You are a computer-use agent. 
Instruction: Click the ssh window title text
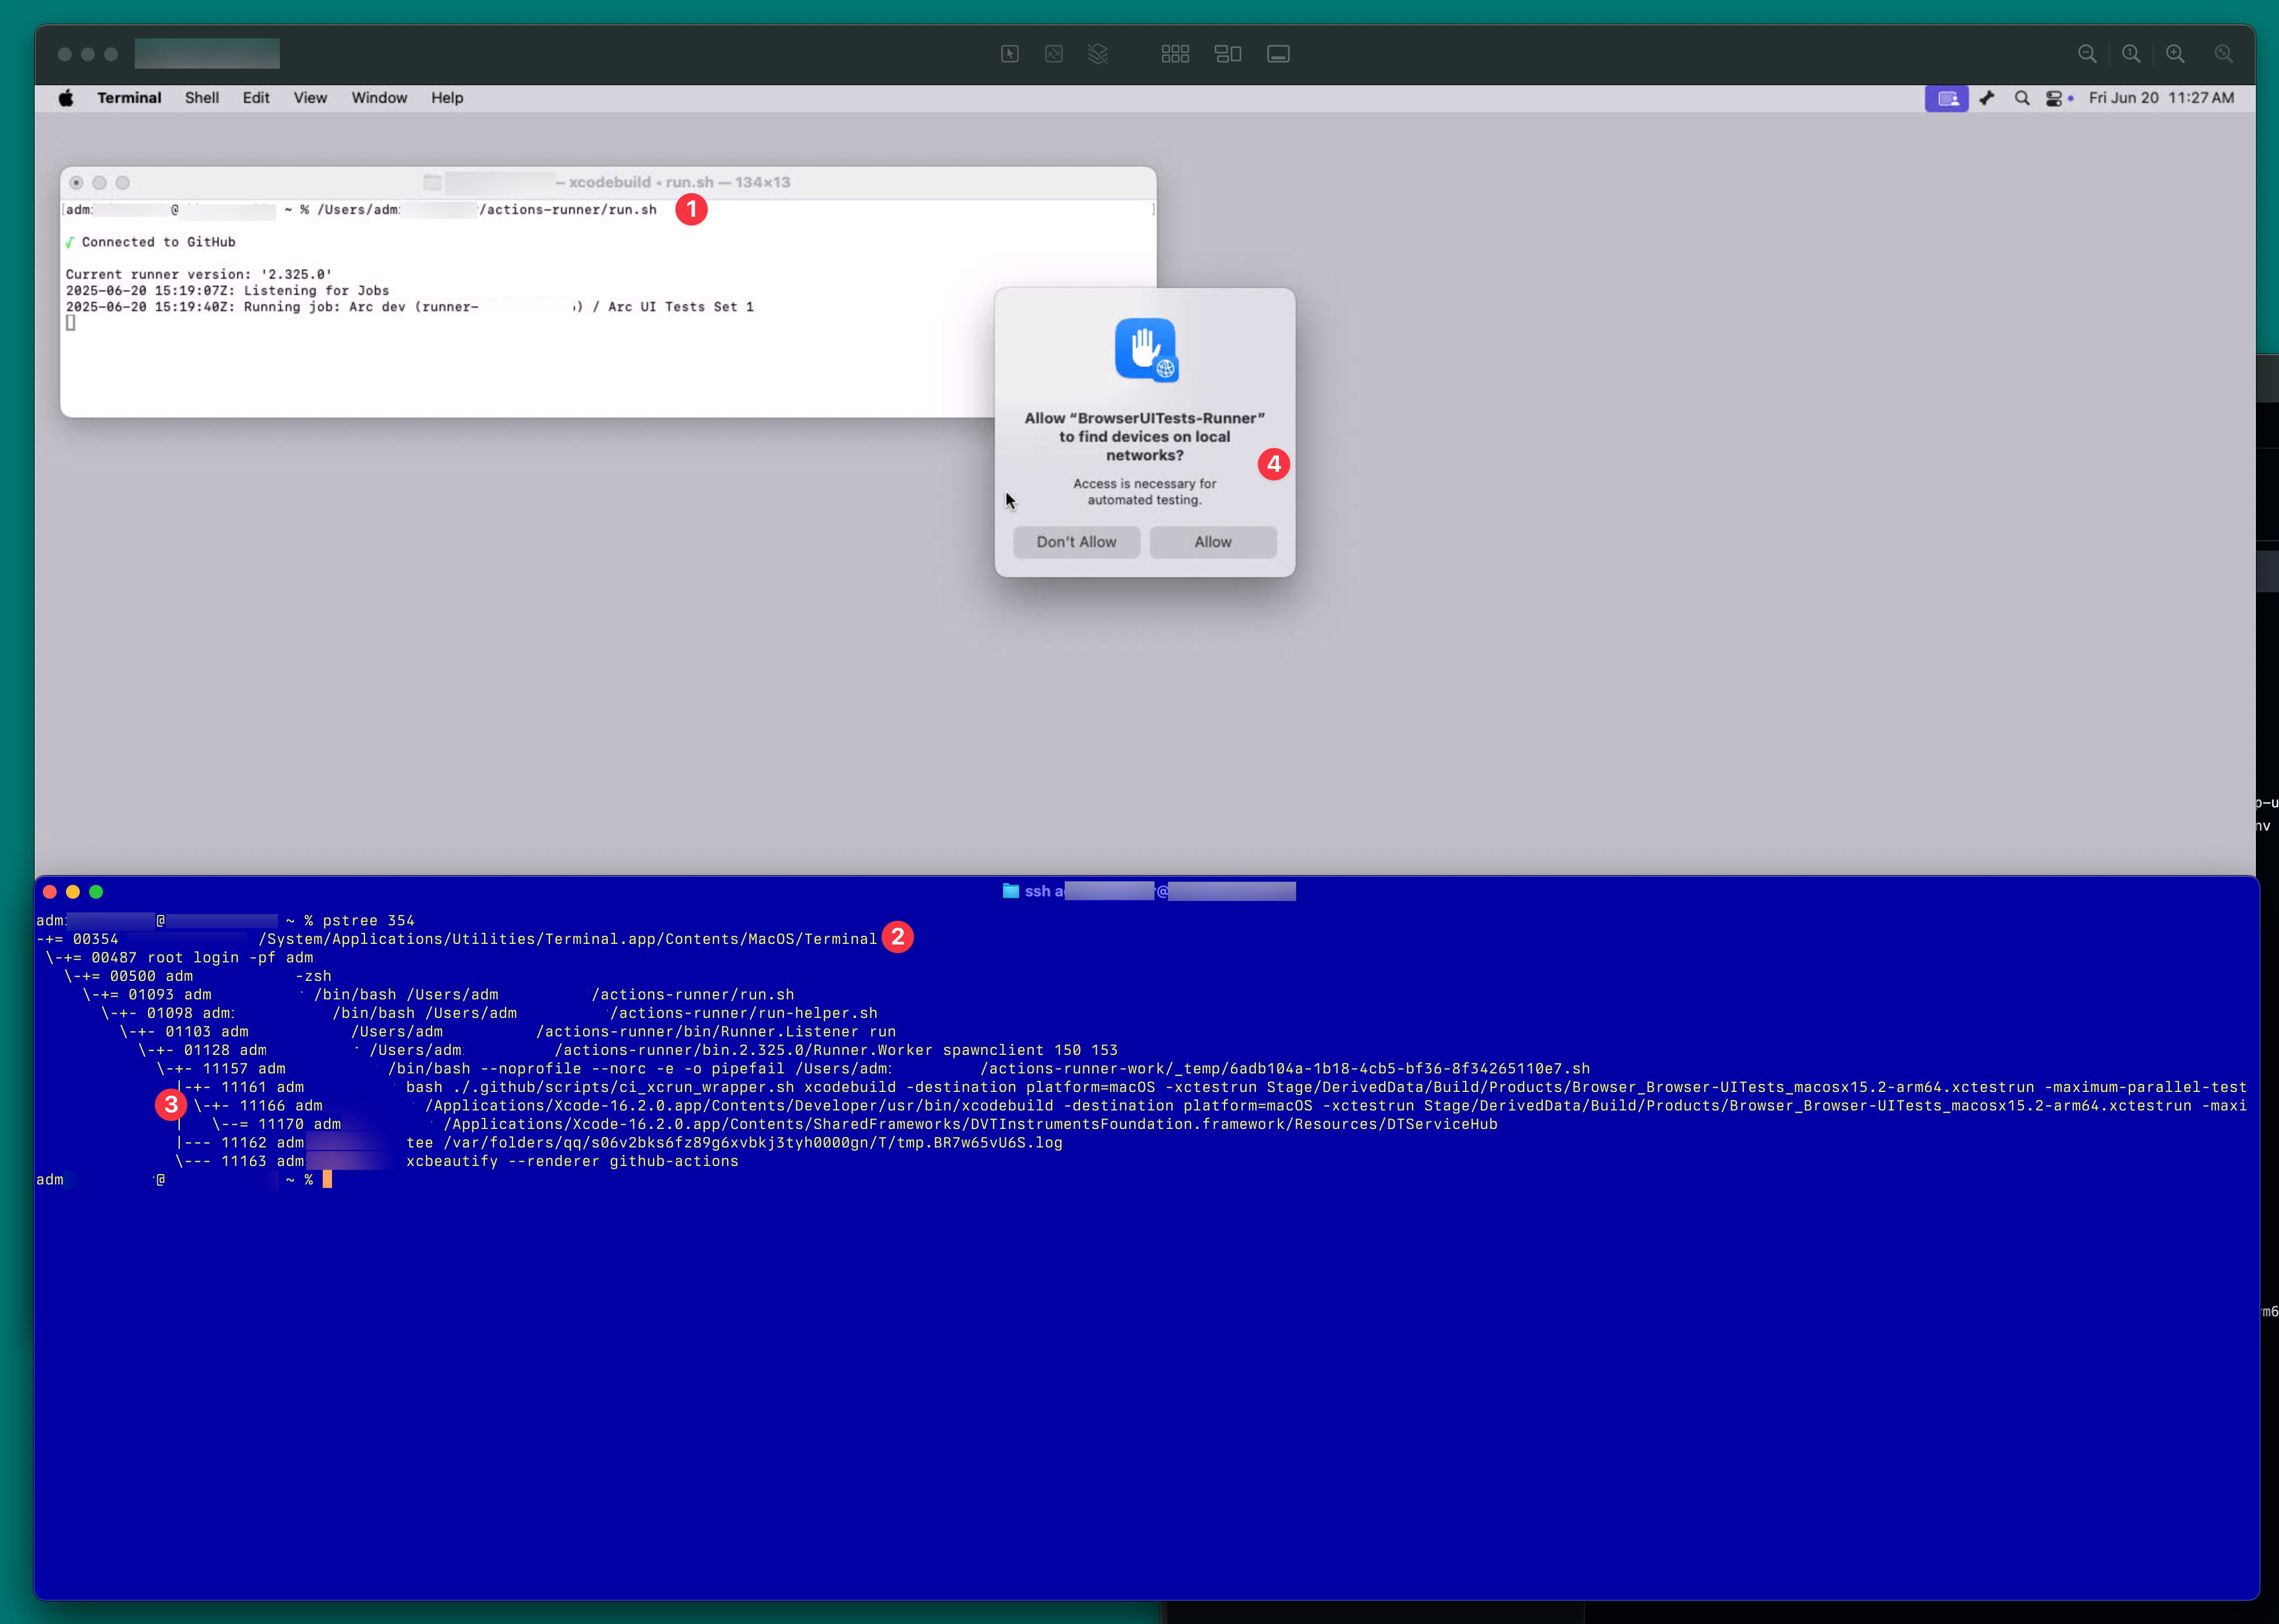1160,891
